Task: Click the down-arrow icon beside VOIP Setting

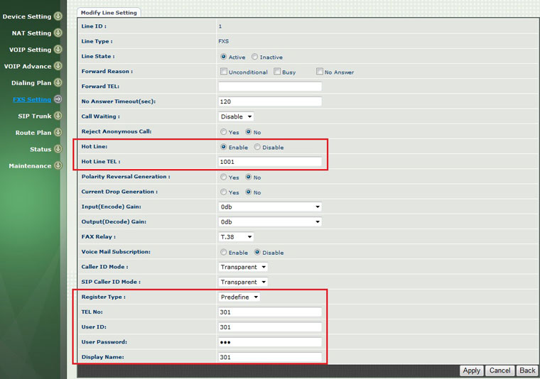Action: pyautogui.click(x=58, y=50)
